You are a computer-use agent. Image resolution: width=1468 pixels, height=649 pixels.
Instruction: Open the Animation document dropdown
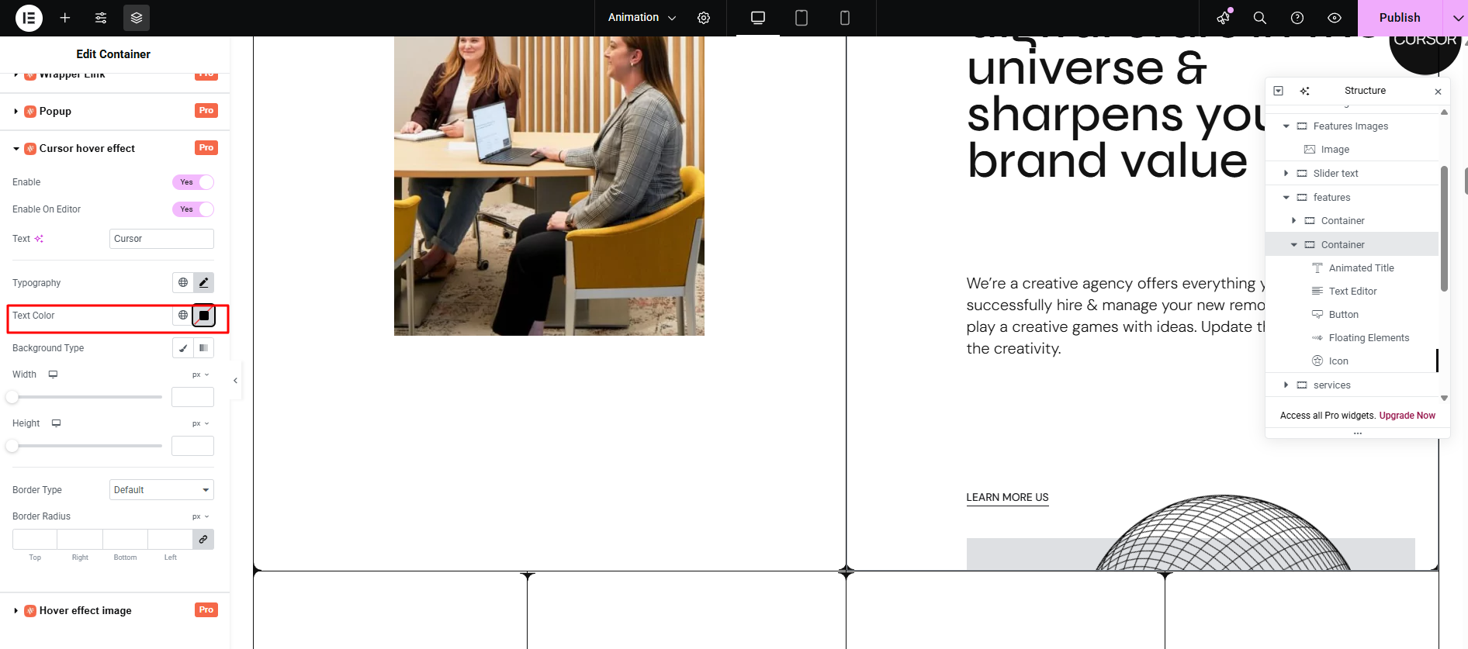tap(642, 18)
